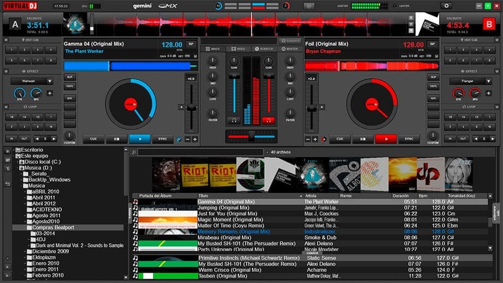Trigger hot cue 1 on deck A
The image size is (503, 283).
pos(11,50)
